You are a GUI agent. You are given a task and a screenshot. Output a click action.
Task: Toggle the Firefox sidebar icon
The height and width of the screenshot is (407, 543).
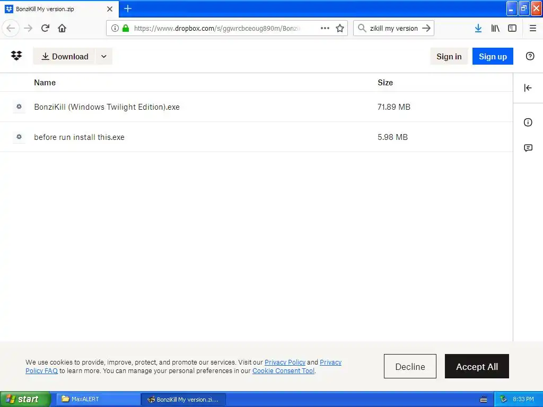pyautogui.click(x=512, y=28)
